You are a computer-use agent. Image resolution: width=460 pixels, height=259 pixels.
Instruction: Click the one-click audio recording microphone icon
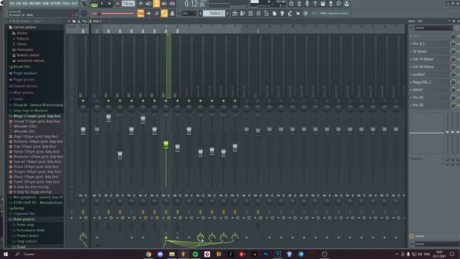pos(307,4)
